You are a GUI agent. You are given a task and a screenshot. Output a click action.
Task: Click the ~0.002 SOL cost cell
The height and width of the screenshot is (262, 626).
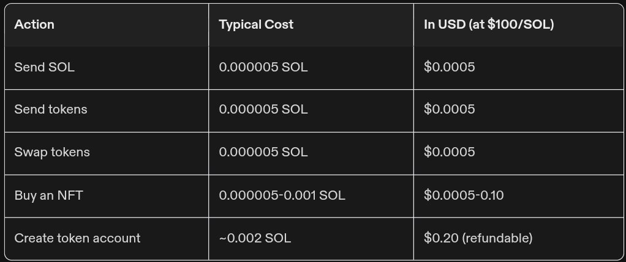(x=255, y=238)
